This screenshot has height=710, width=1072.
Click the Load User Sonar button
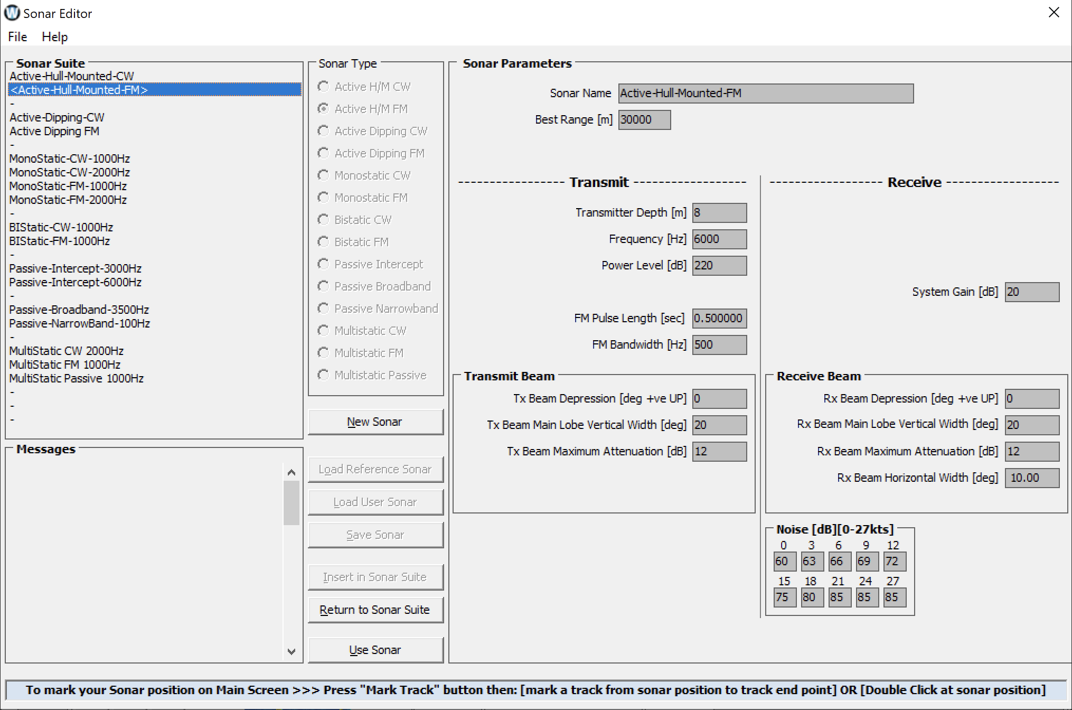375,502
